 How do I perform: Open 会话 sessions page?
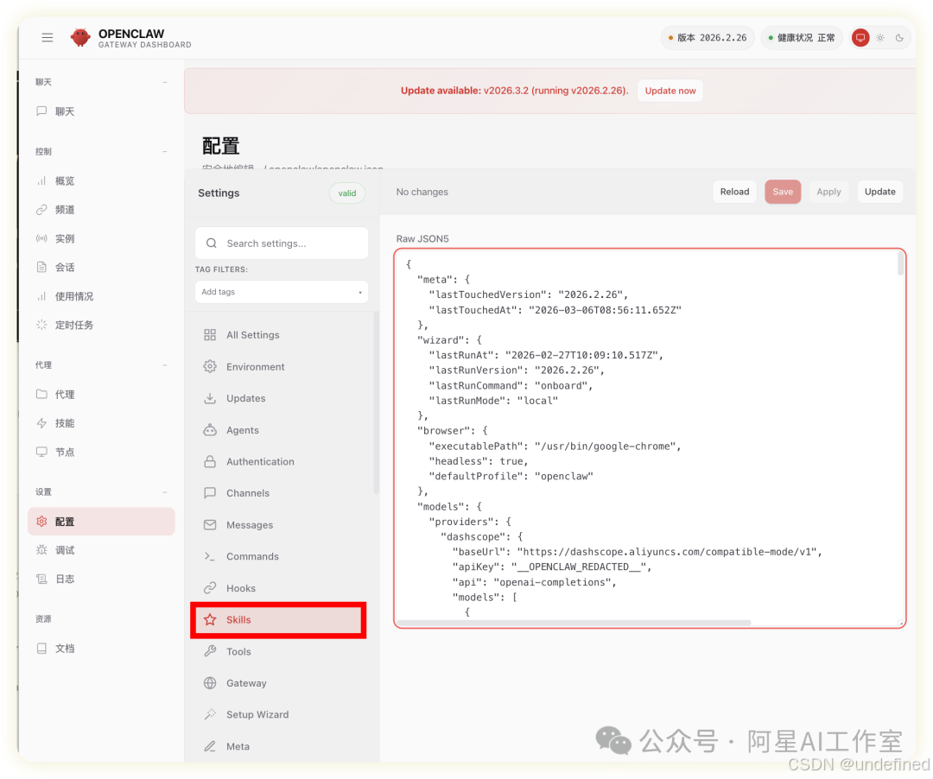tap(101, 267)
